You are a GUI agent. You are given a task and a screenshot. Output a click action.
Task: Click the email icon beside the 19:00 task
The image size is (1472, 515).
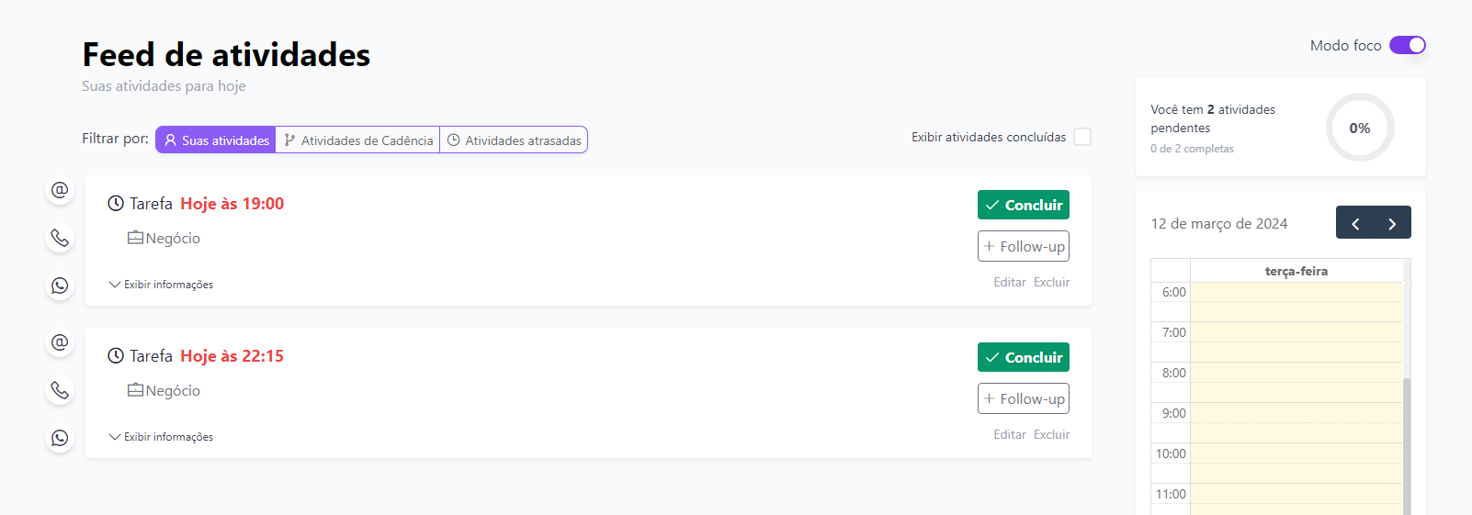pos(60,190)
